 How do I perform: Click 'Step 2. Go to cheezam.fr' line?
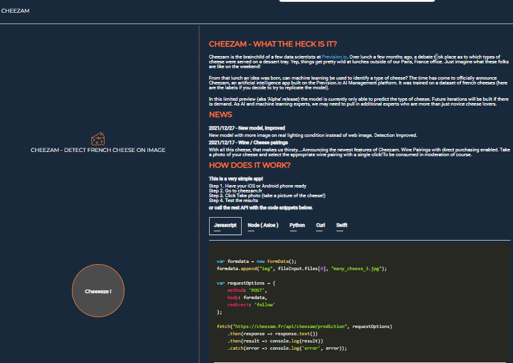(236, 191)
